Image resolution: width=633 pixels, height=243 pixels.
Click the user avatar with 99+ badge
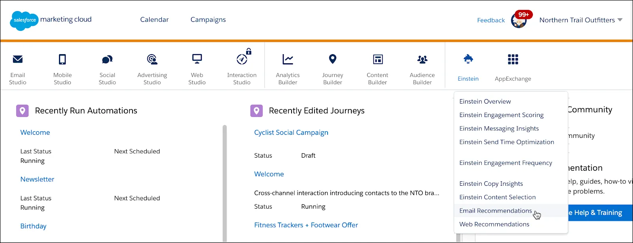pos(519,20)
